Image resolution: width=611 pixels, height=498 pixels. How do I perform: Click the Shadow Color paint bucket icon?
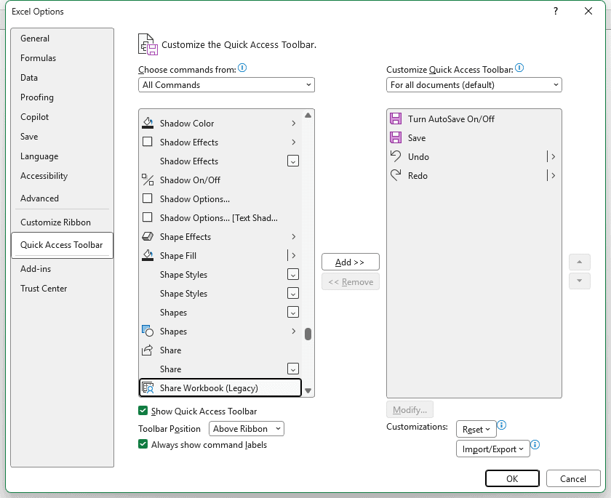[x=147, y=123]
